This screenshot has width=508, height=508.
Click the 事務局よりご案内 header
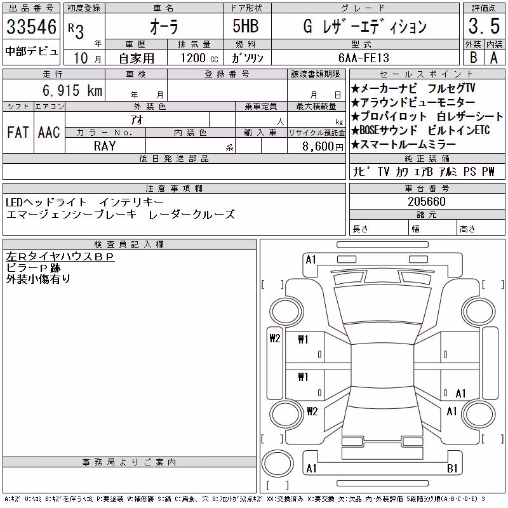point(129,462)
